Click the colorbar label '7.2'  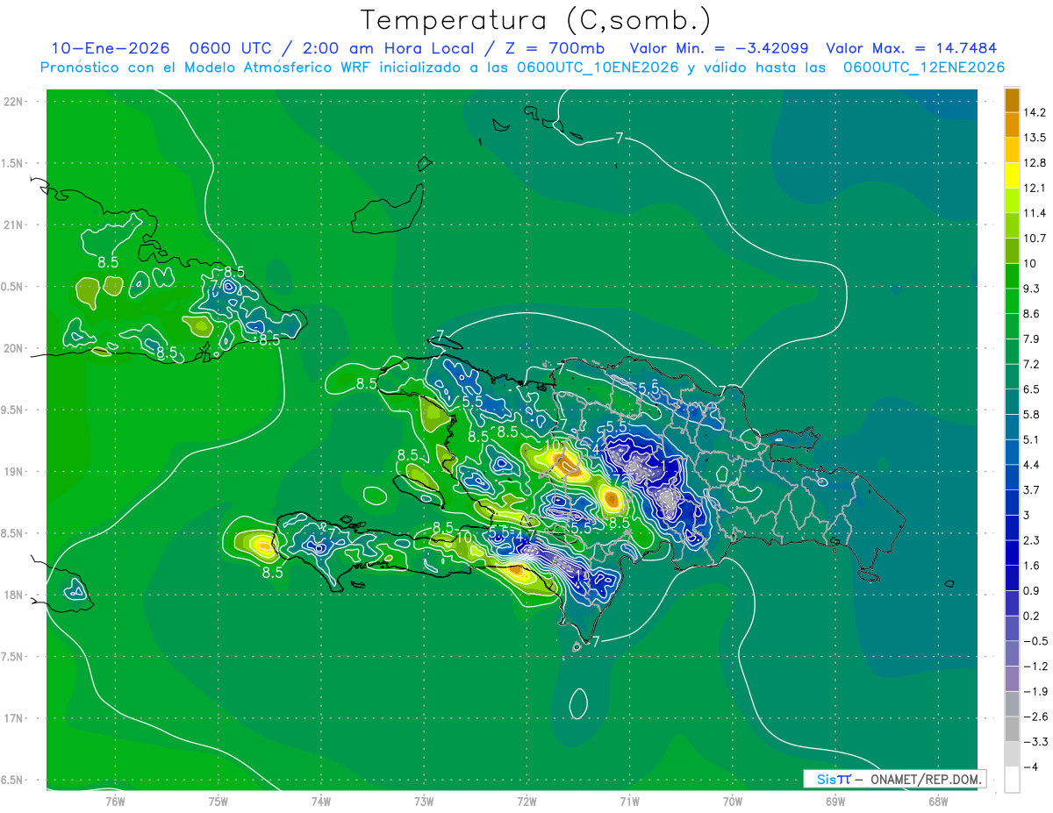[1032, 364]
